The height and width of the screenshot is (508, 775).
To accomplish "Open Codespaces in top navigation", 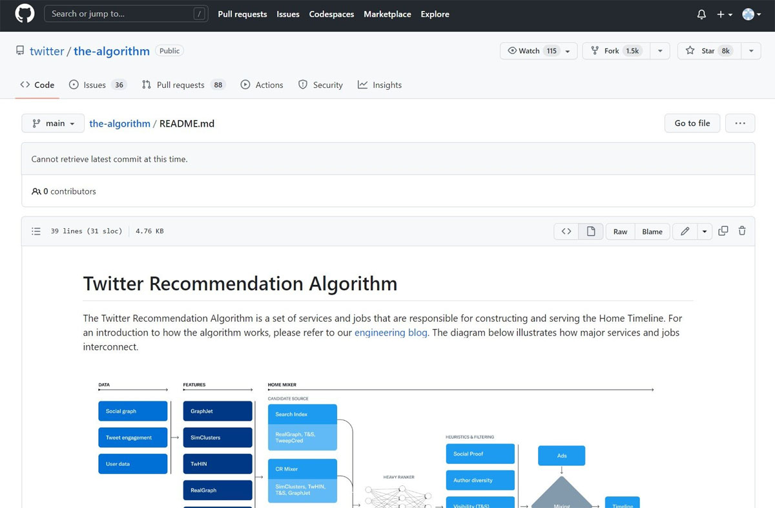I will pyautogui.click(x=331, y=14).
